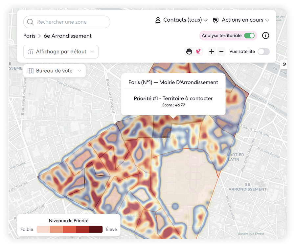
Task: Select the hand pan tool
Action: pyautogui.click(x=189, y=51)
